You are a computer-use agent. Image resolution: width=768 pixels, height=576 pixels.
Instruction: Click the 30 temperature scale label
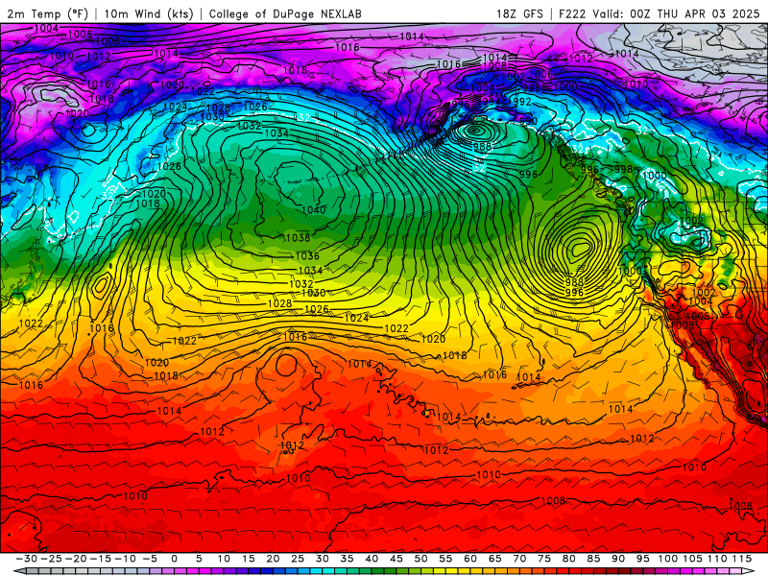click(x=322, y=559)
